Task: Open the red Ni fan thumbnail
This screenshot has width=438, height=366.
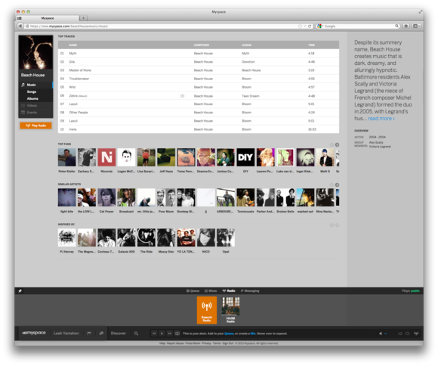Action: (x=106, y=157)
